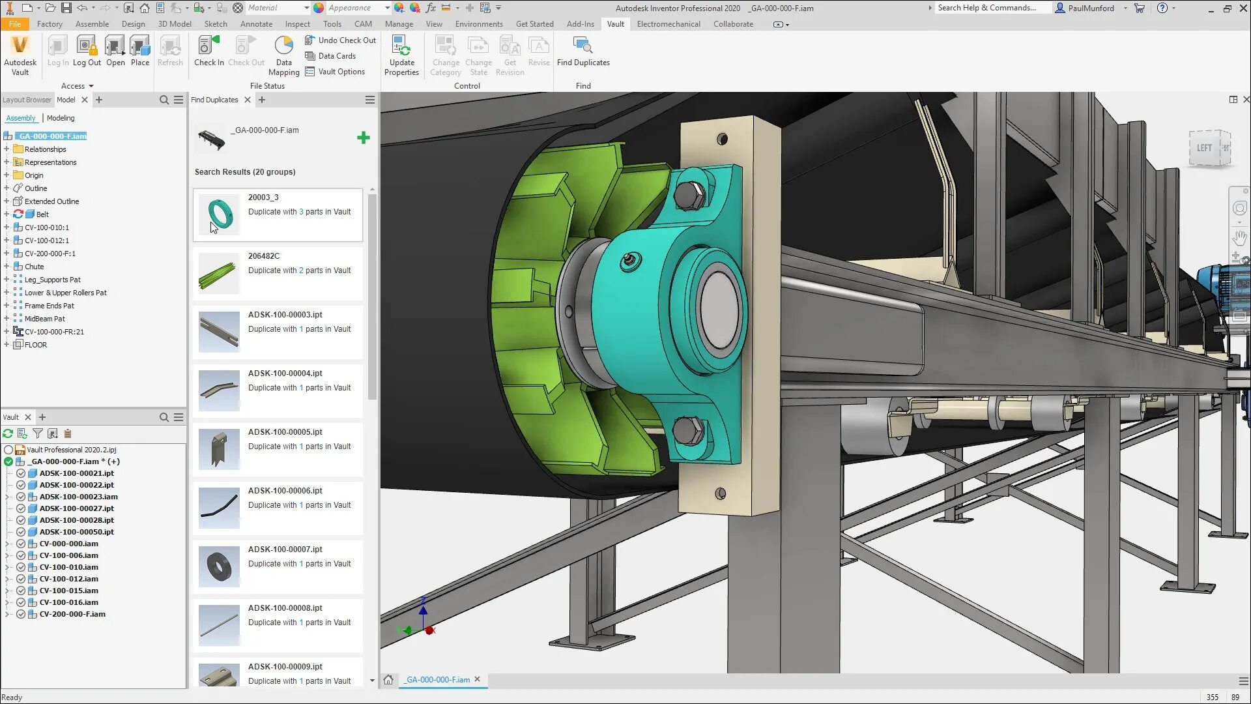Select ADSK-100-00007.ipt duplicate result

click(x=278, y=567)
